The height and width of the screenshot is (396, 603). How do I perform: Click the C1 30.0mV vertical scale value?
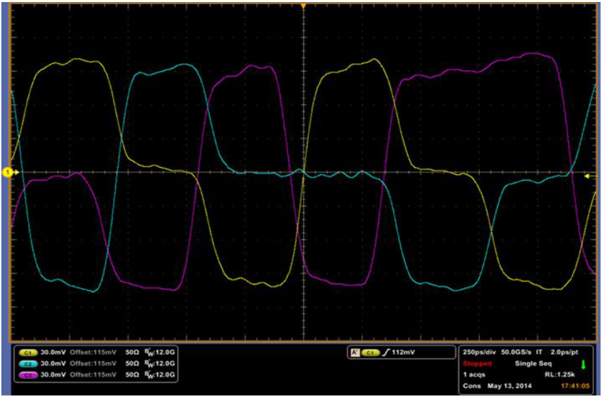click(53, 353)
